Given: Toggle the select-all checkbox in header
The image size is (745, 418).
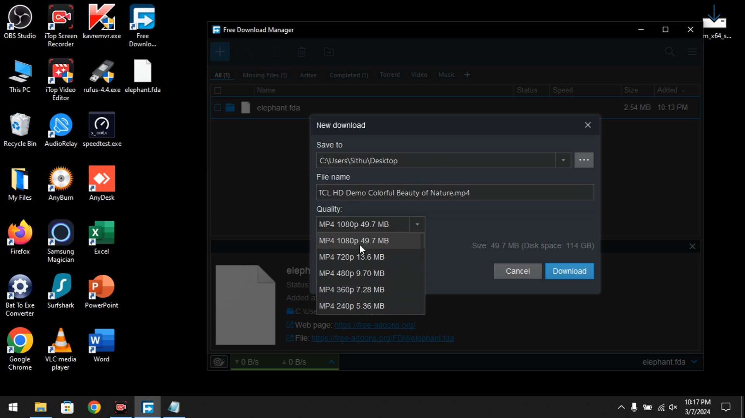Looking at the screenshot, I should pos(218,90).
